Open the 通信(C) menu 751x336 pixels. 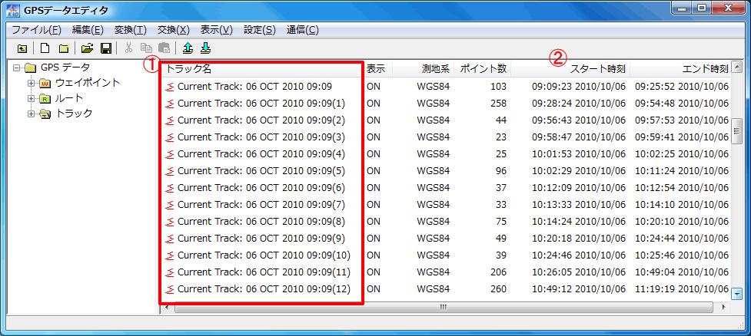click(x=302, y=30)
